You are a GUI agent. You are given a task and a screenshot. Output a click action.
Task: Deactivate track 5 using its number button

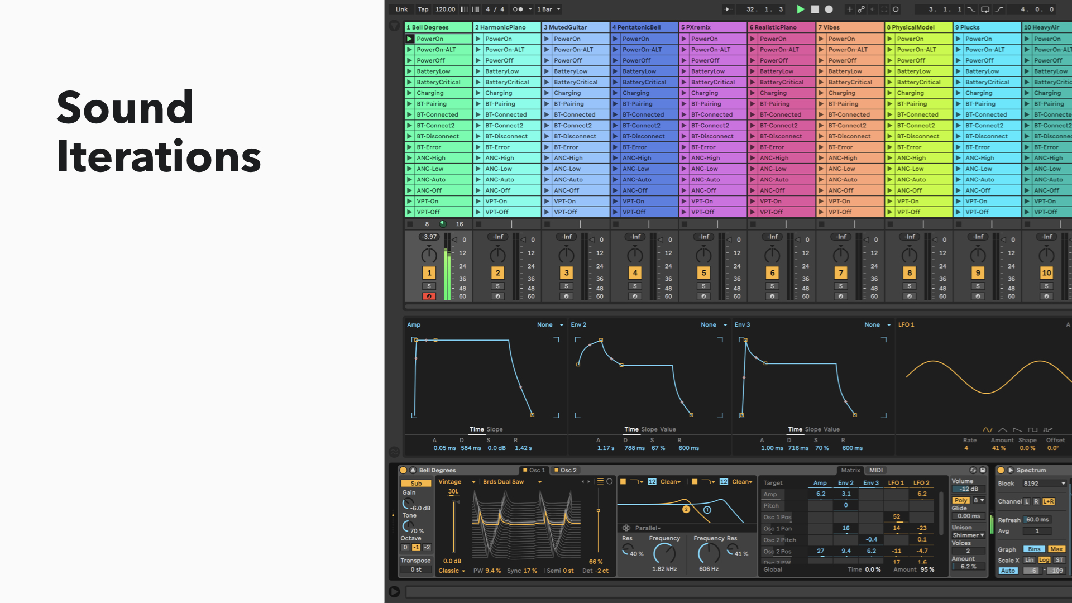(703, 273)
